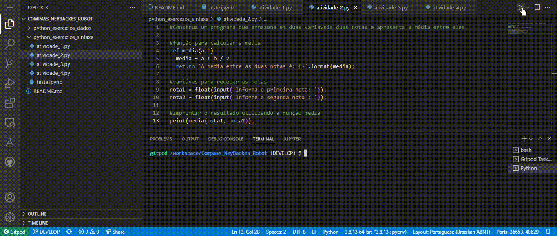Screen dimensions: 557x236
Task: Open atividade_3.py in the file tree
Action: 81,64
